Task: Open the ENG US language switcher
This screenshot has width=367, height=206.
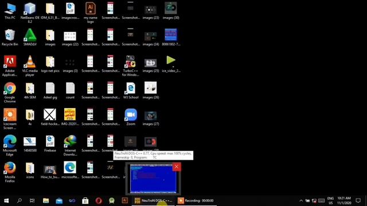Action: coord(330,201)
